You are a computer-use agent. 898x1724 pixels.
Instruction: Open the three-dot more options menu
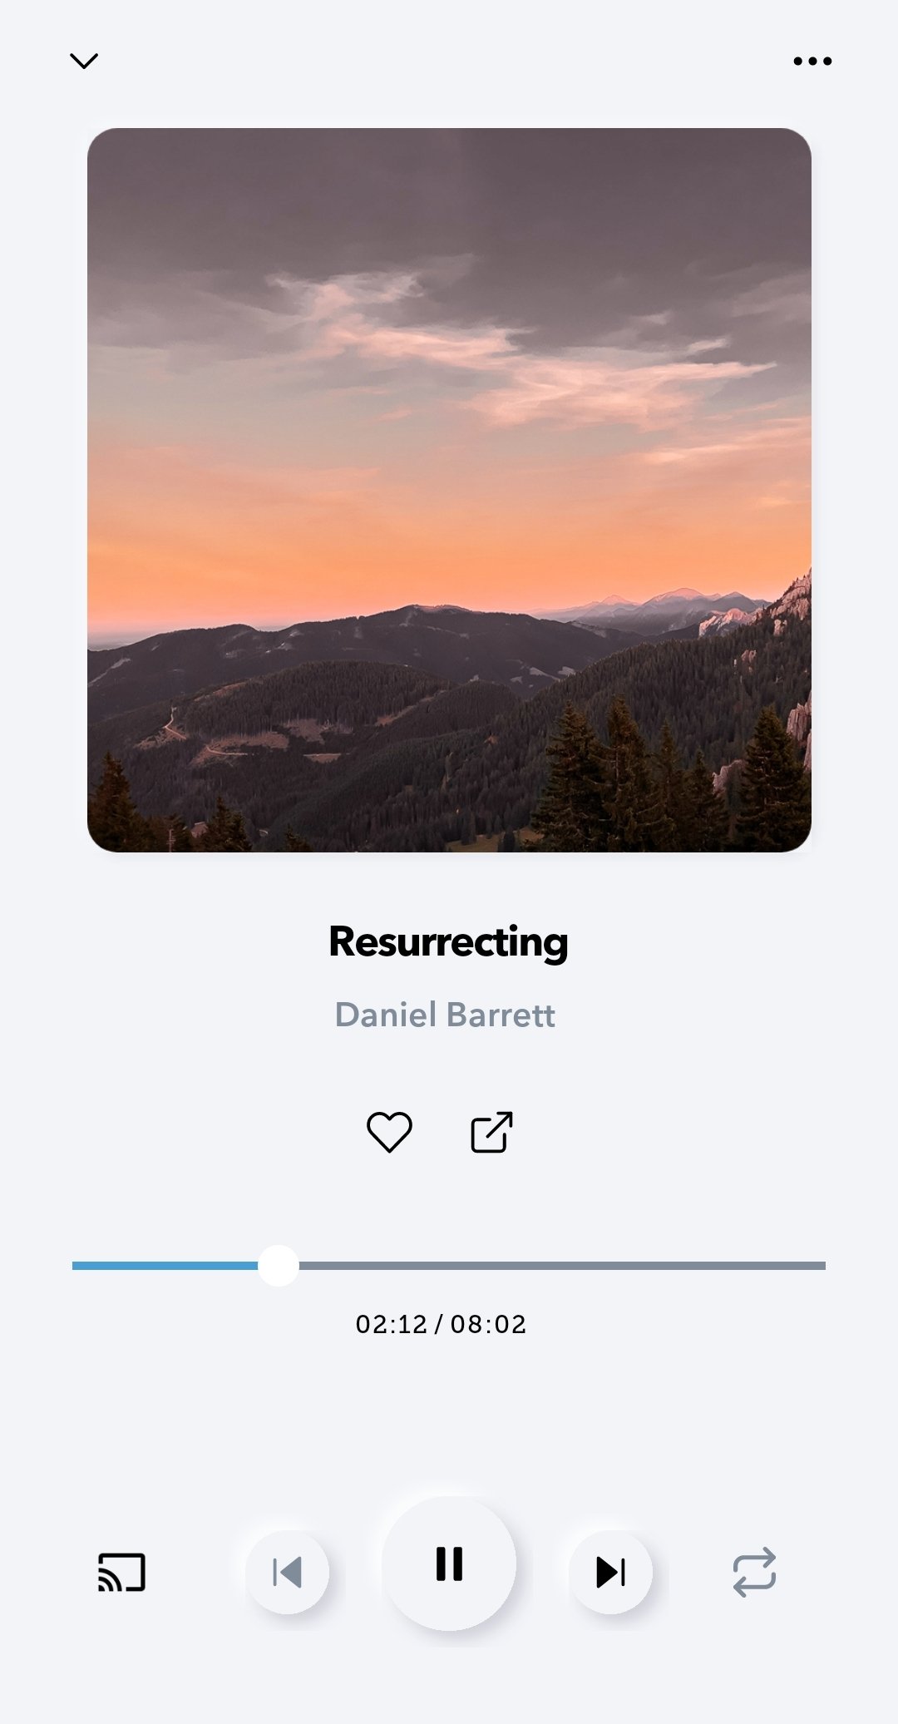812,61
